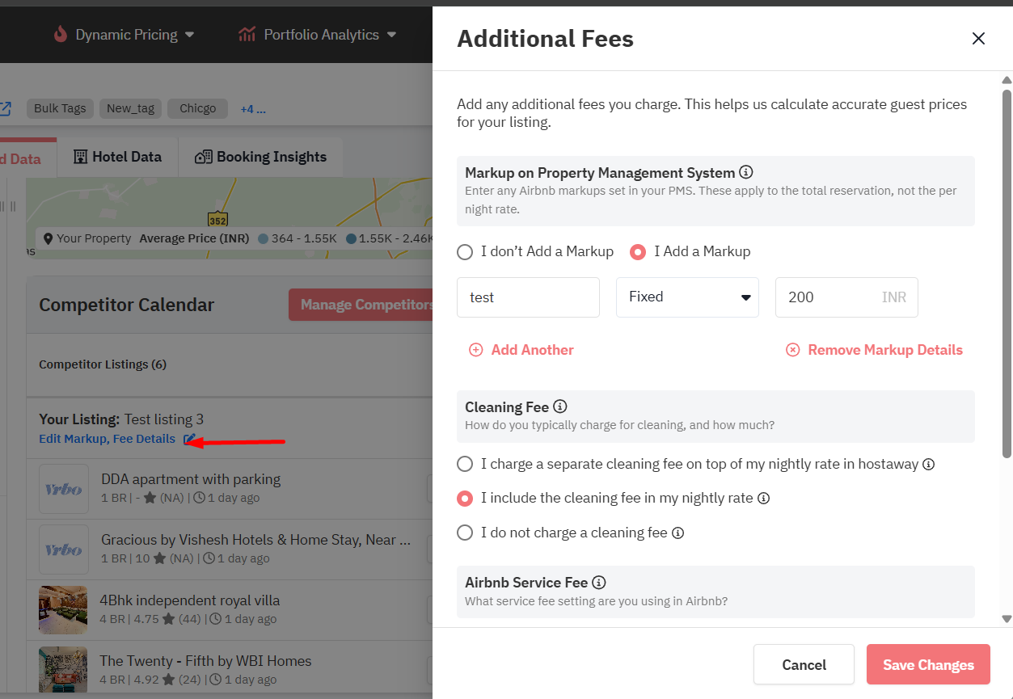Image resolution: width=1013 pixels, height=699 pixels.
Task: Click the edit pencil icon beside Fee Details
Action: click(x=189, y=439)
